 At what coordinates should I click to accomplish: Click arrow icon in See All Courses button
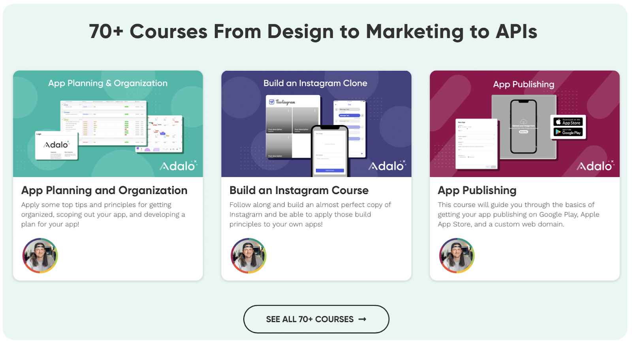tap(362, 319)
